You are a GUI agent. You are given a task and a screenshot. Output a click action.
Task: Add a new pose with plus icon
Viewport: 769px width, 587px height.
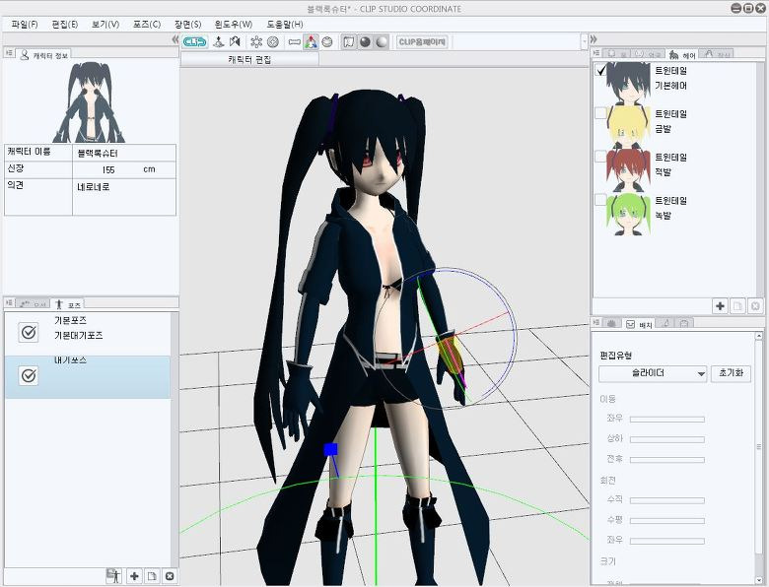click(134, 576)
